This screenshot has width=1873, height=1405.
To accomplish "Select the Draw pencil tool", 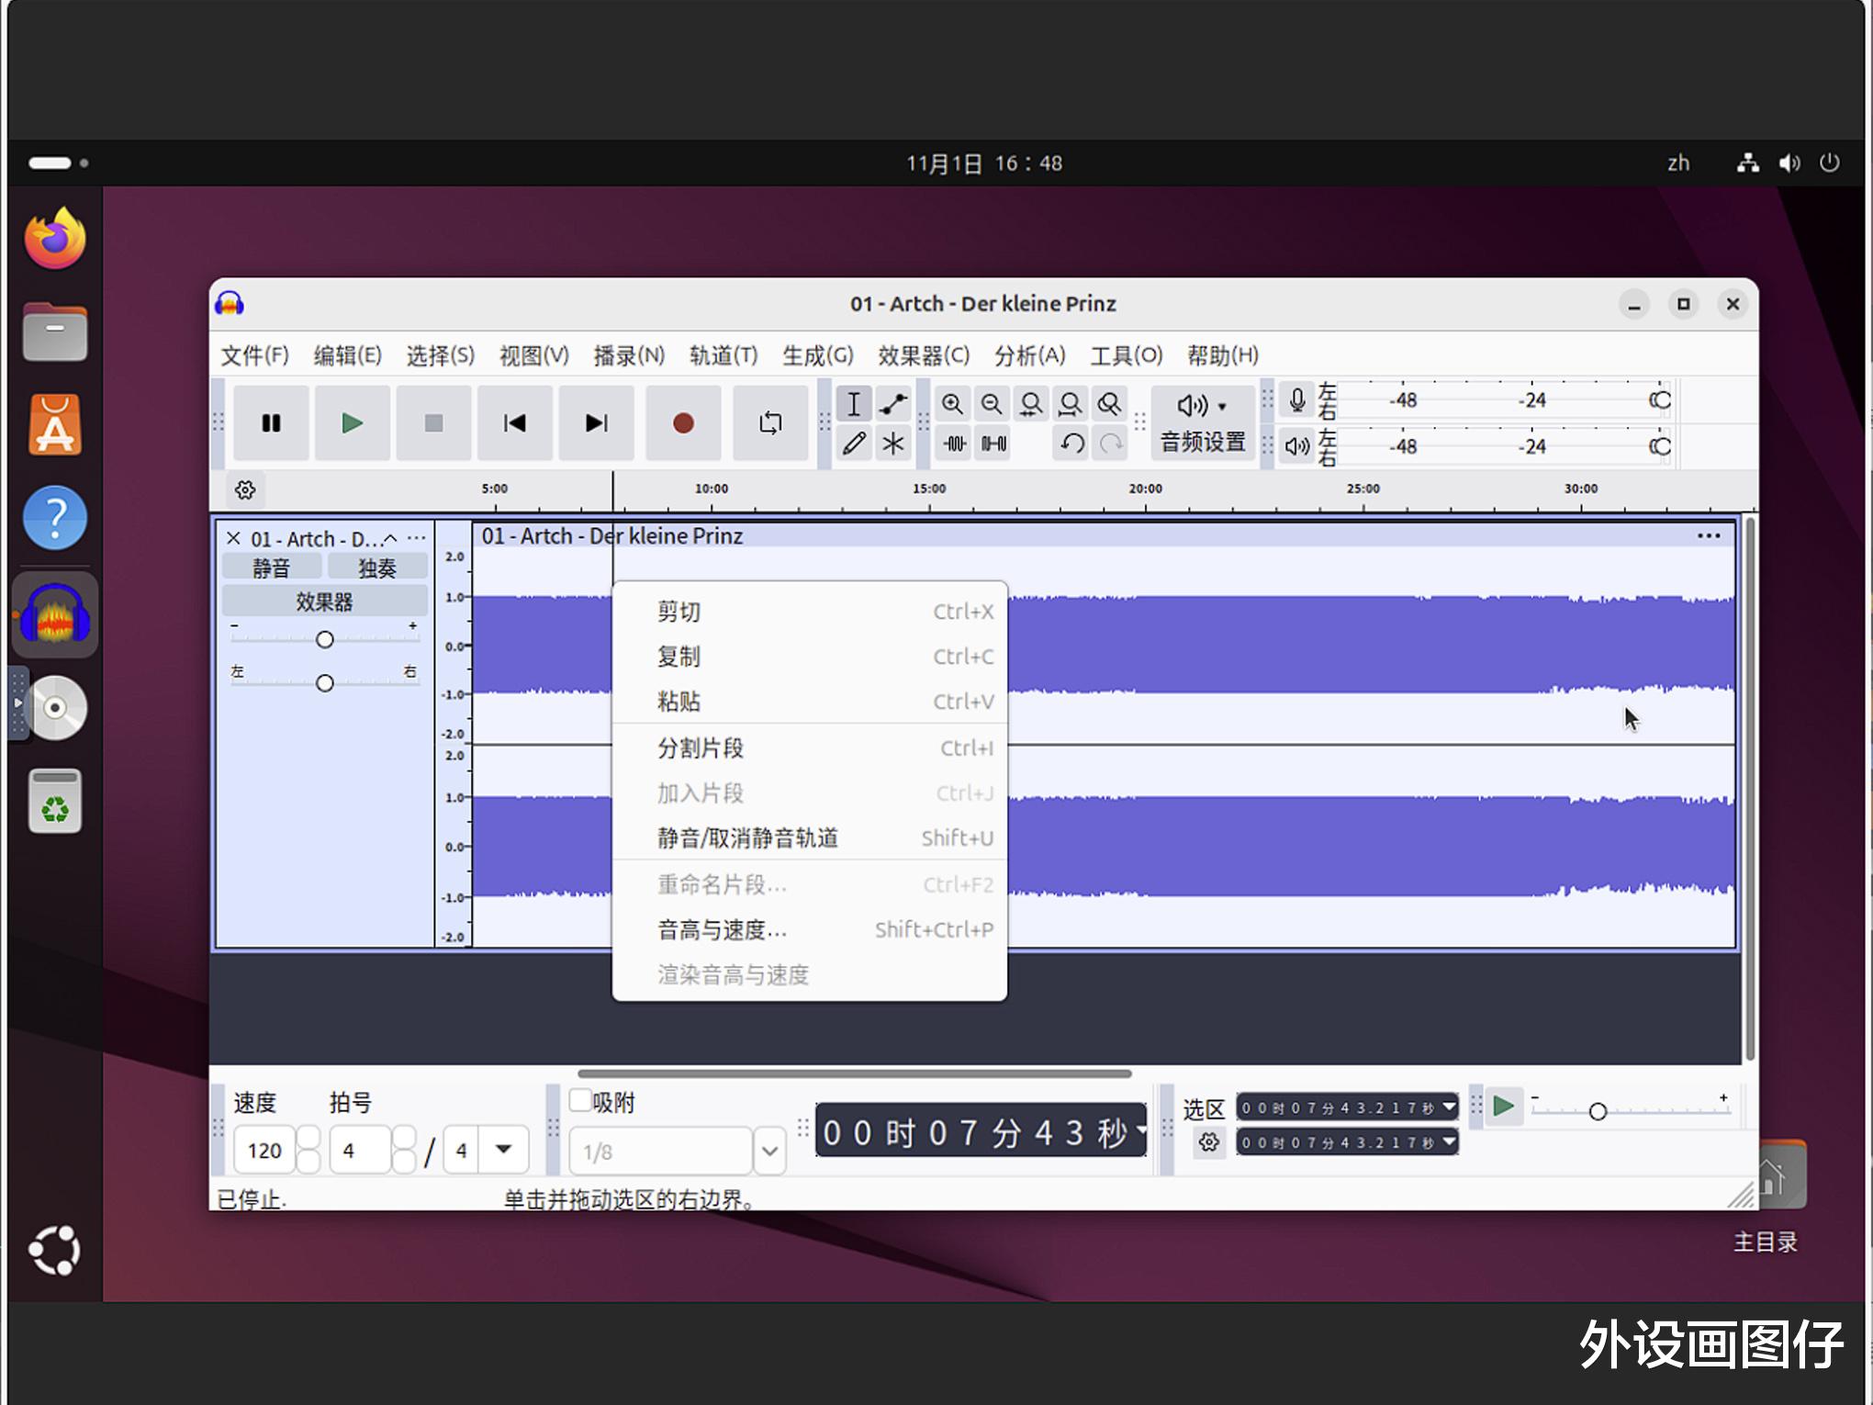I will point(854,444).
